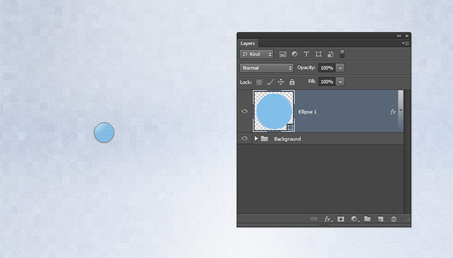Viewport: 453px width, 258px height.
Task: Create a new layer
Action: click(381, 219)
